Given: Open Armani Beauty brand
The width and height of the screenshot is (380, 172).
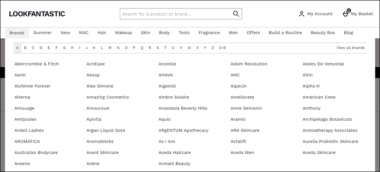Looking at the screenshot, I should 174,164.
